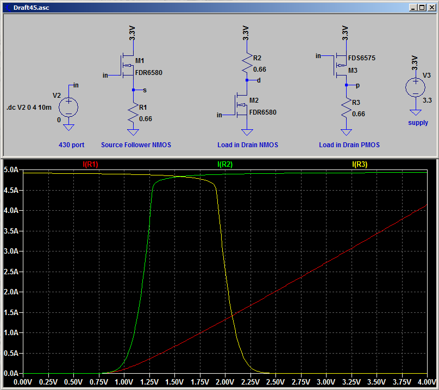
Task: Click the FDS6575 model name
Action: click(362, 58)
